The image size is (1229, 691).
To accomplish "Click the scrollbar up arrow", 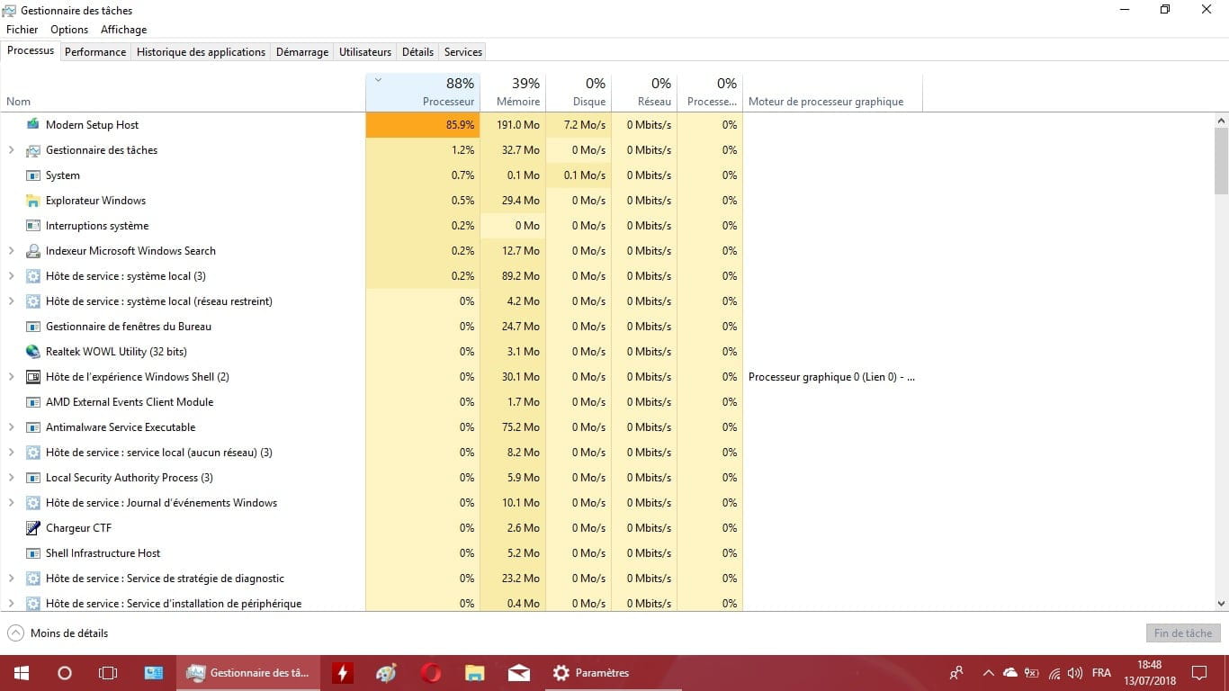I will pyautogui.click(x=1221, y=120).
